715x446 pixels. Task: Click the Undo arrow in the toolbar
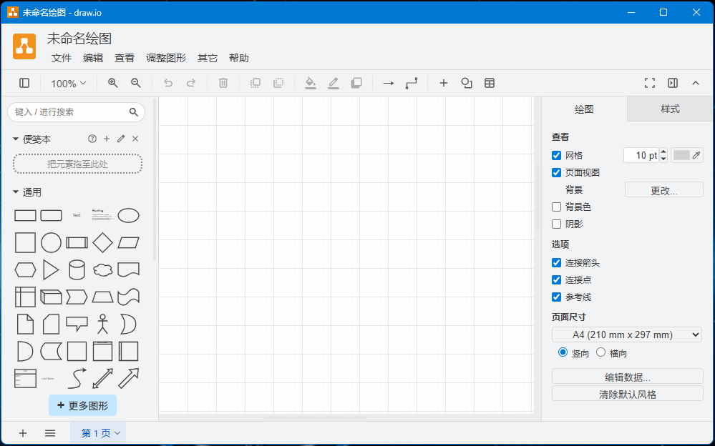(168, 83)
